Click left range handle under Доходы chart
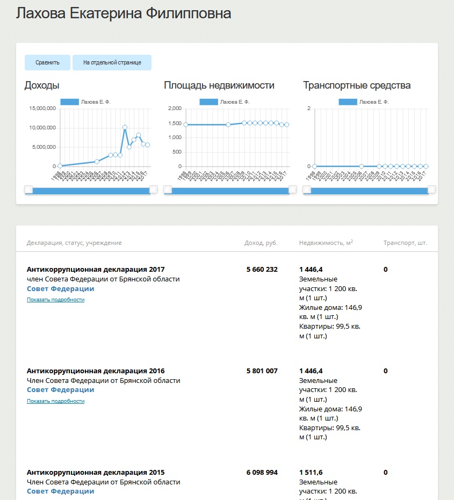454x500 pixels. (x=28, y=190)
